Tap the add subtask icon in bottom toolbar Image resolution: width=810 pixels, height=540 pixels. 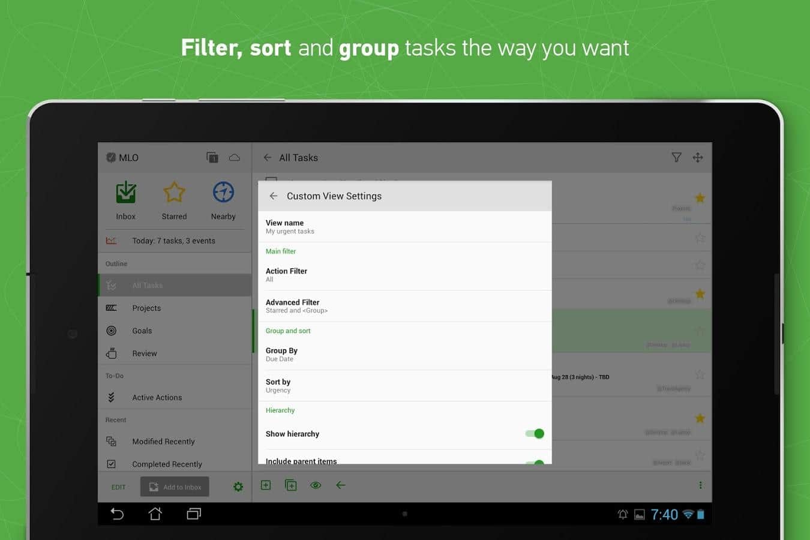pyautogui.click(x=291, y=485)
